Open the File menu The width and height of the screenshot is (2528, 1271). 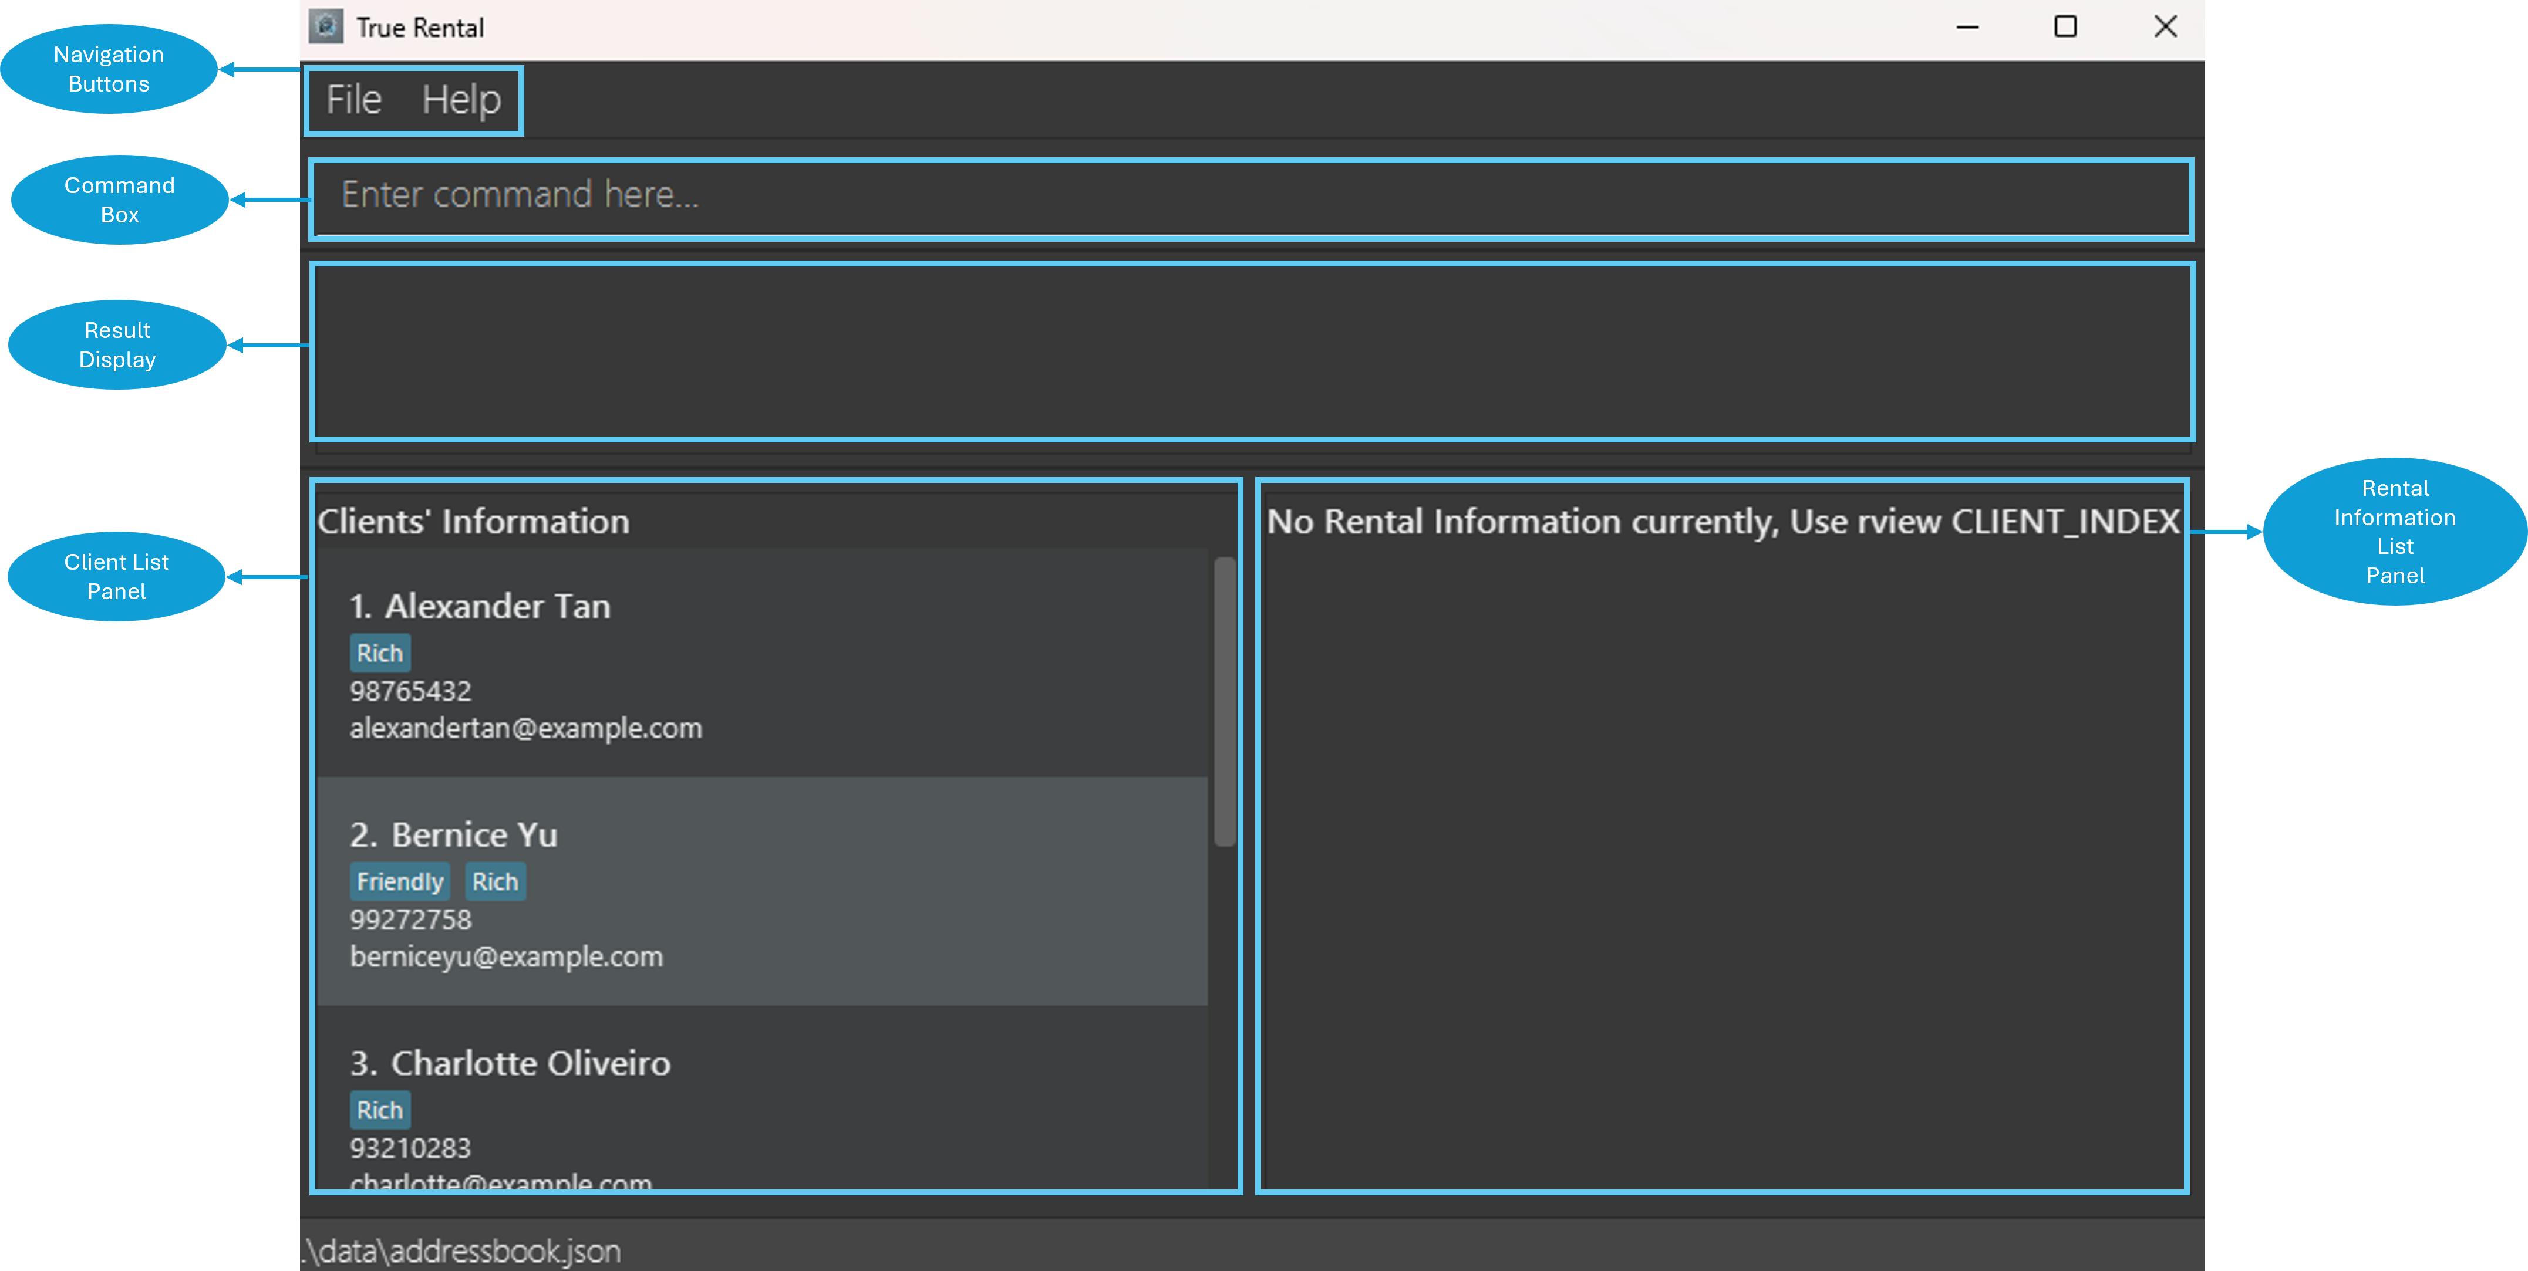(x=353, y=99)
